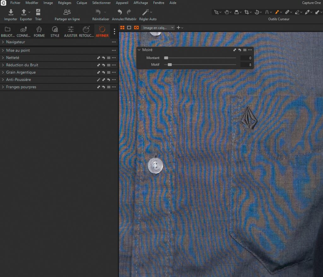Screen dimensions: 323x277
Task: Open the 'Image en calq...' layer dropdown
Action: (158, 28)
